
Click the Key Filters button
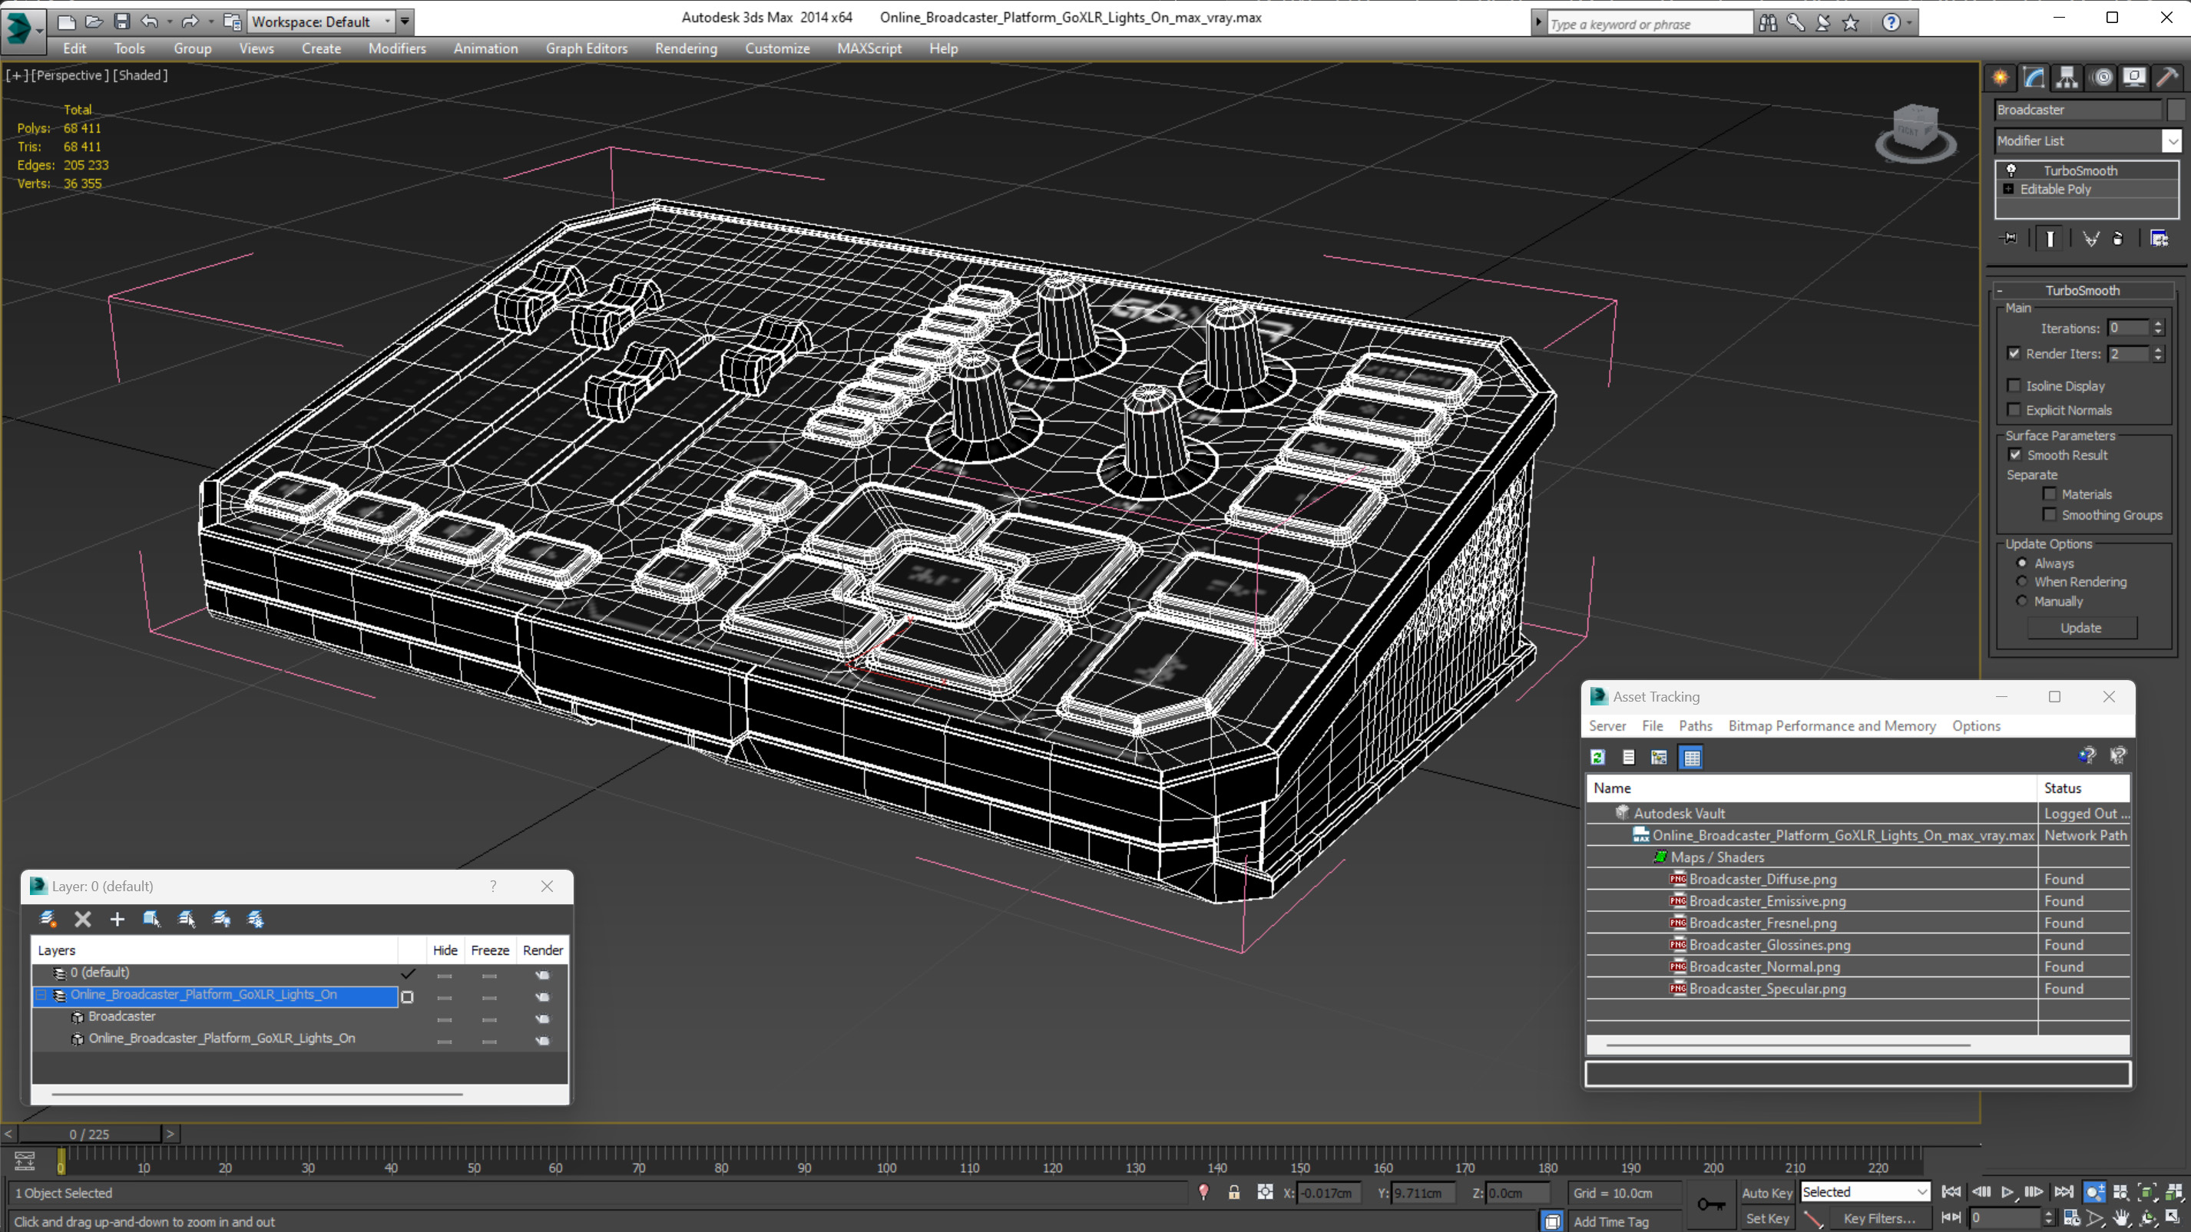[1879, 1218]
